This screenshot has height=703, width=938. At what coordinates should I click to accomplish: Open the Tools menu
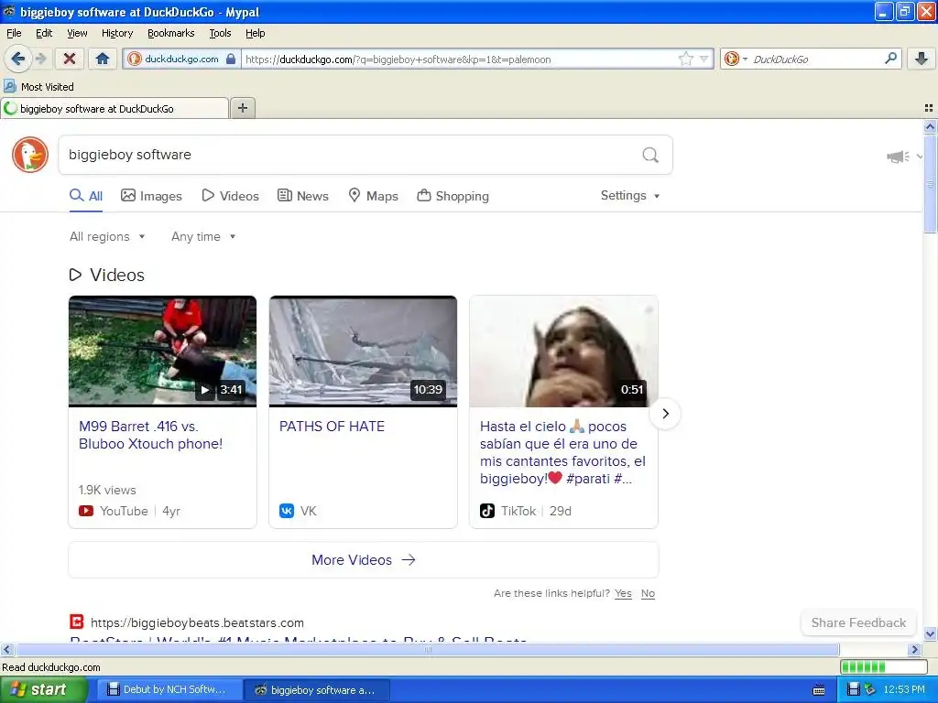220,33
